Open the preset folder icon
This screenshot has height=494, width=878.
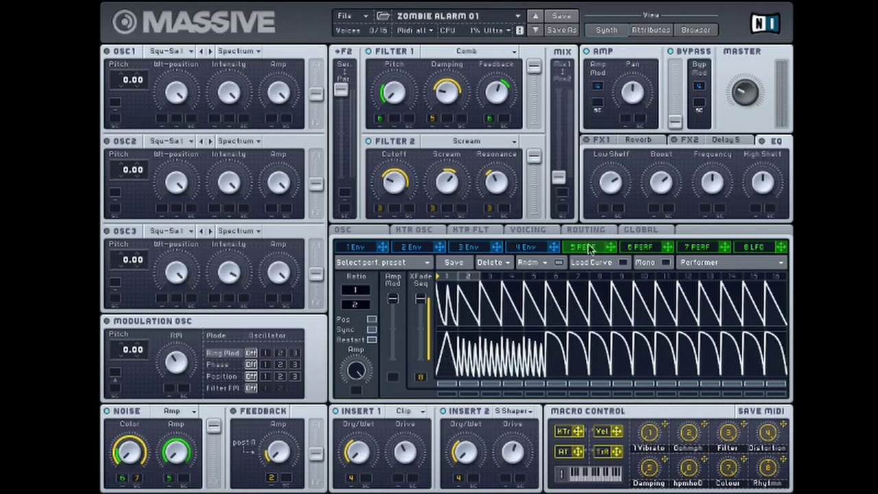pos(383,16)
